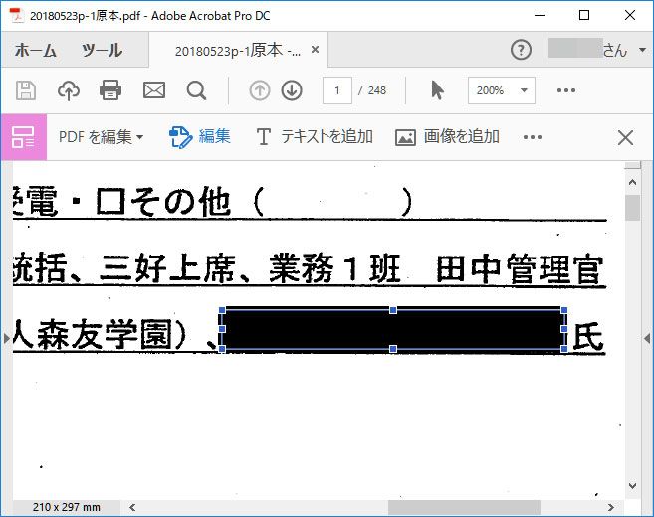The image size is (654, 517).
Task: Print the document with printer icon
Action: point(110,90)
